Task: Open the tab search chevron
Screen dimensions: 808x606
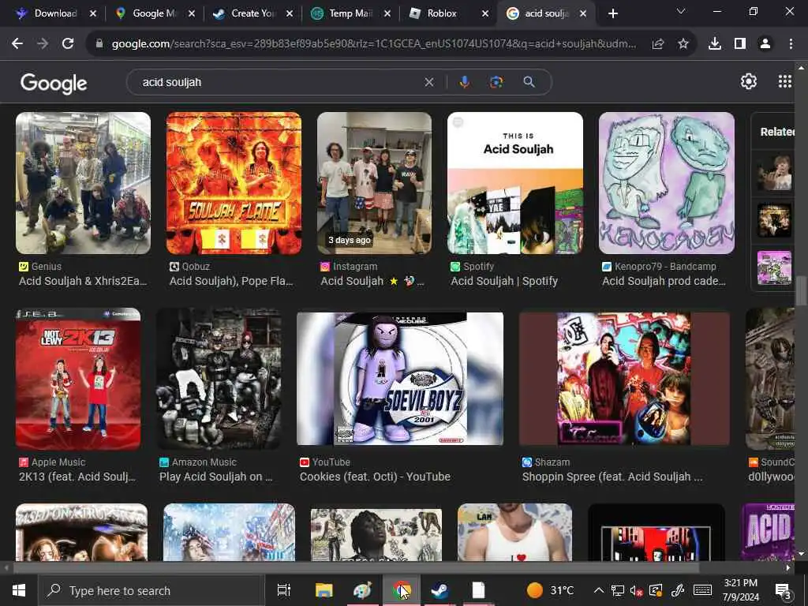Action: tap(681, 11)
